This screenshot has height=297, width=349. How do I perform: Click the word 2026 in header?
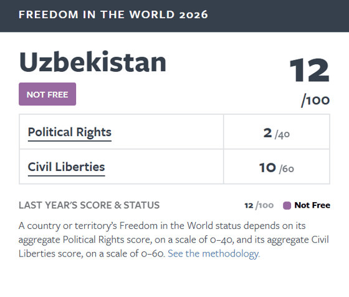point(193,15)
